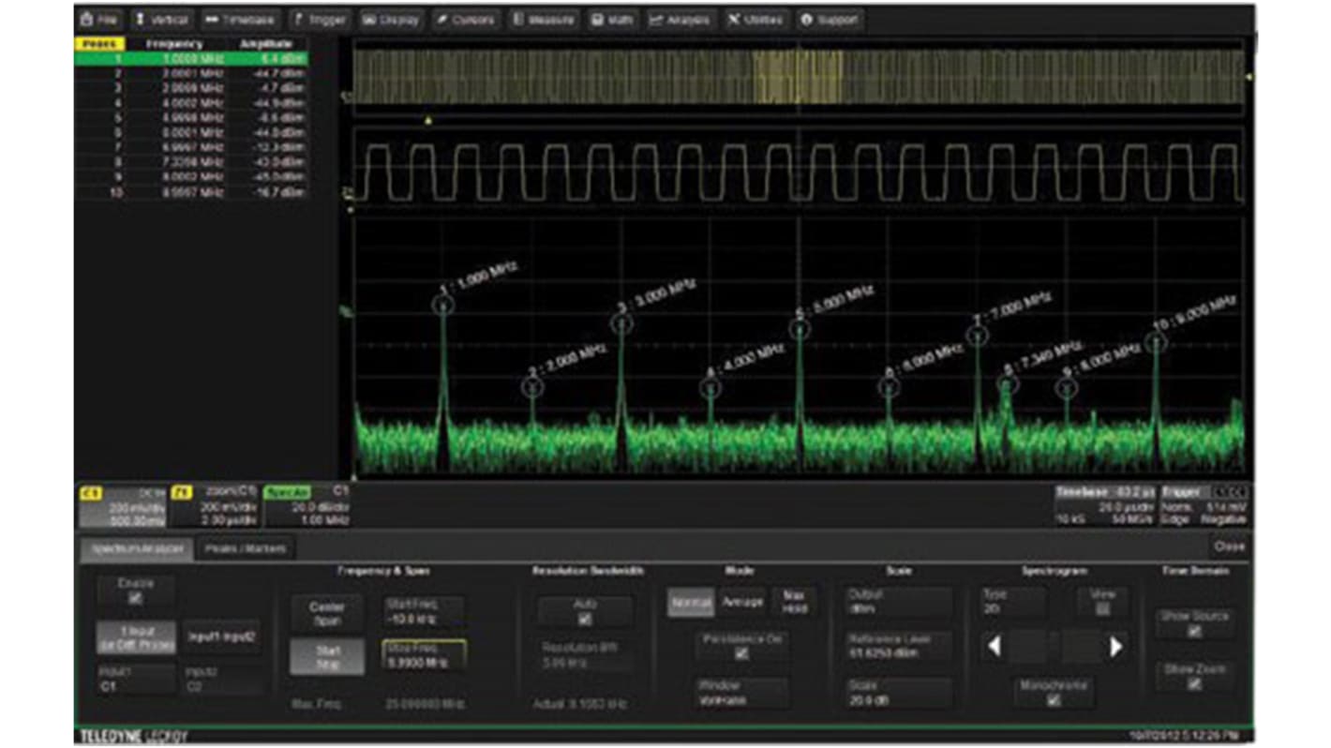Open the Window type field
Viewport: 1331px width, 748px height.
coord(741,693)
